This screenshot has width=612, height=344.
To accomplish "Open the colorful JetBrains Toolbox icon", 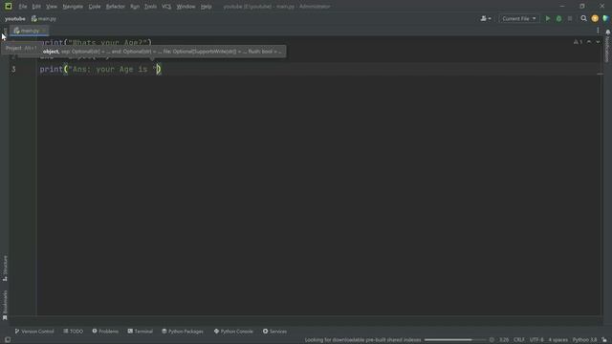I will tap(605, 18).
